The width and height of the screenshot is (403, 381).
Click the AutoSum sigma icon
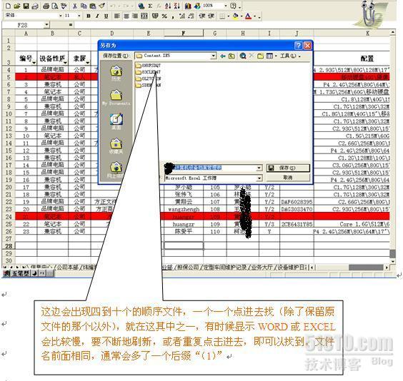point(150,6)
